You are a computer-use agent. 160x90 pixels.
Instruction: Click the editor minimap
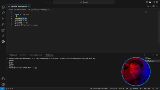tap(147, 12)
